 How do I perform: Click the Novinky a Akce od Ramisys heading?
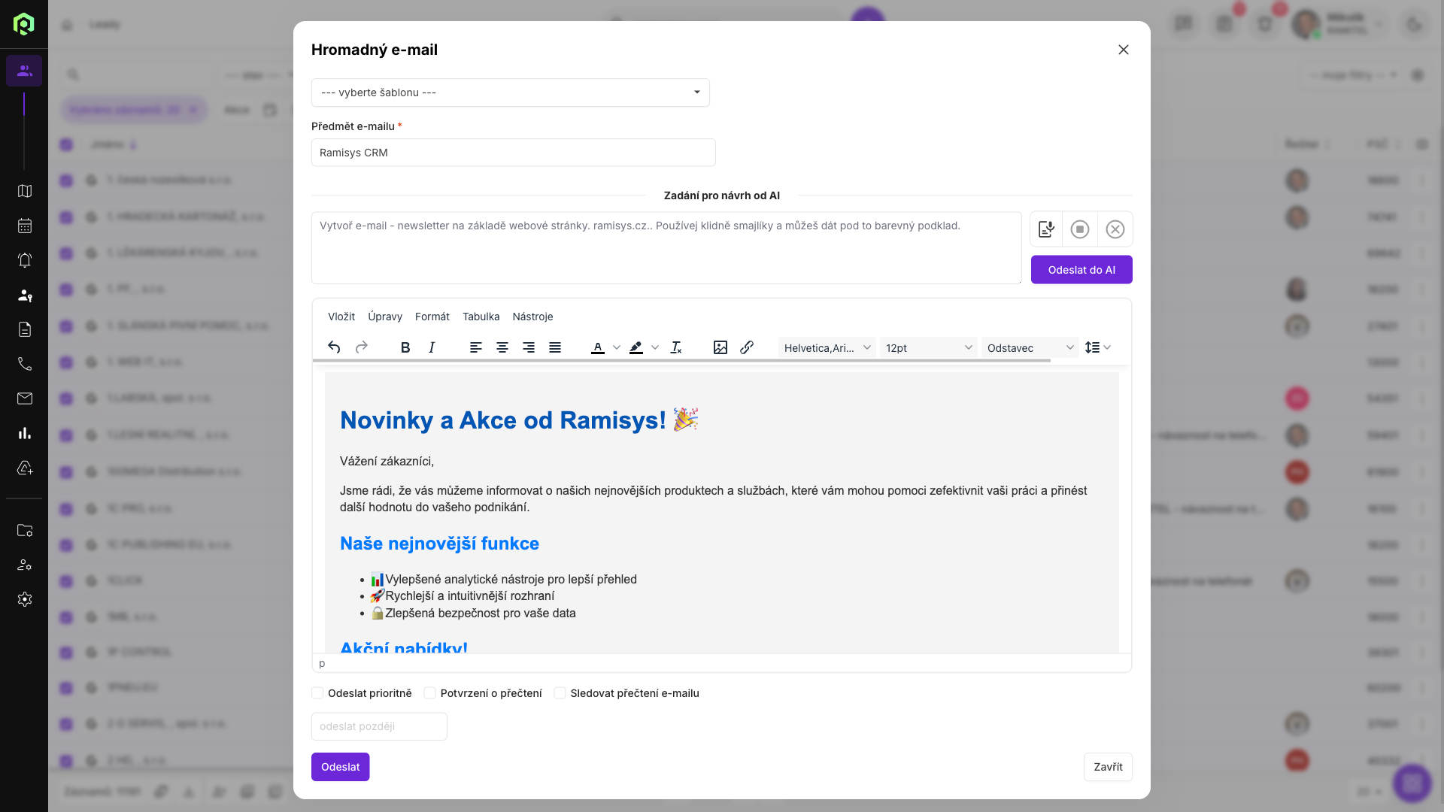tap(520, 420)
